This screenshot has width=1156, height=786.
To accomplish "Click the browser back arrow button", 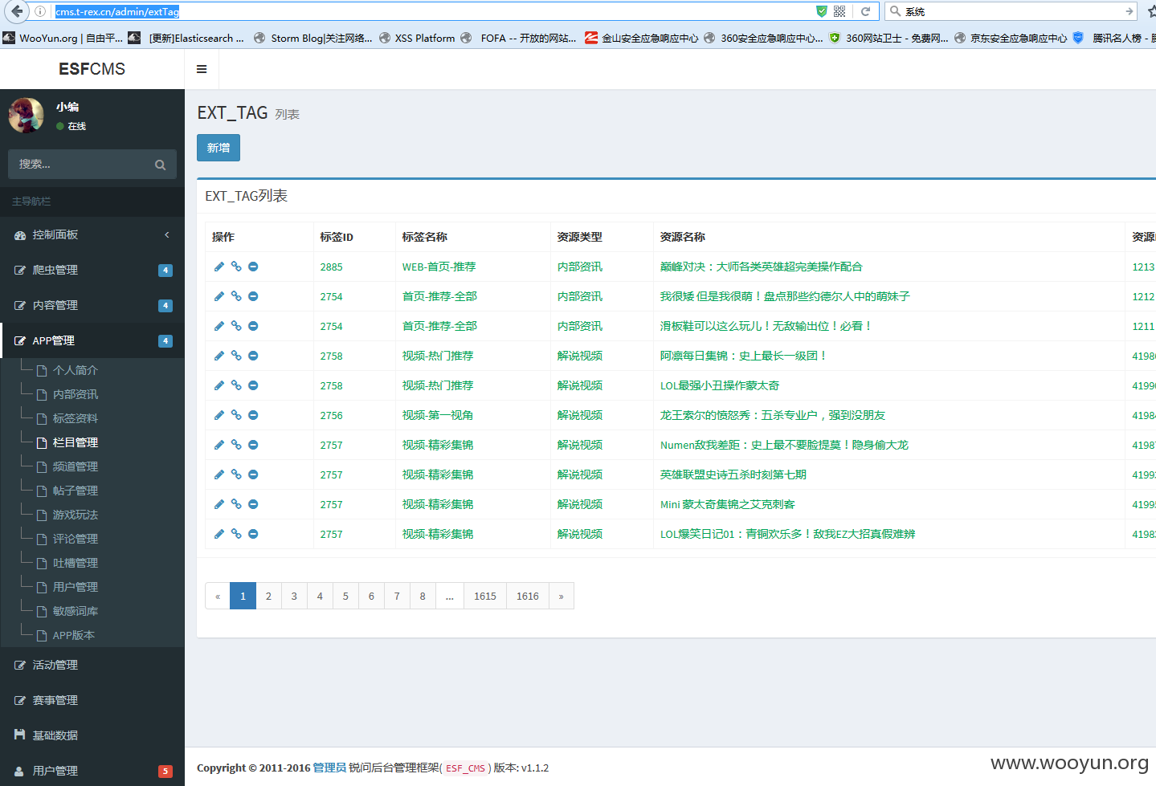I will point(17,11).
